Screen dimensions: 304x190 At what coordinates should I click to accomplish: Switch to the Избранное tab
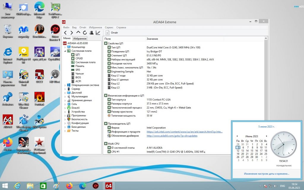[x=80, y=39]
